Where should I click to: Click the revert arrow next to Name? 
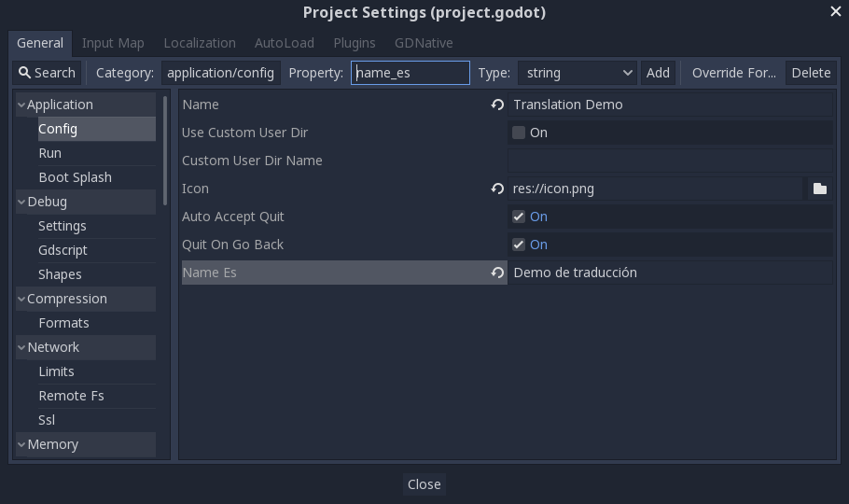click(x=497, y=105)
